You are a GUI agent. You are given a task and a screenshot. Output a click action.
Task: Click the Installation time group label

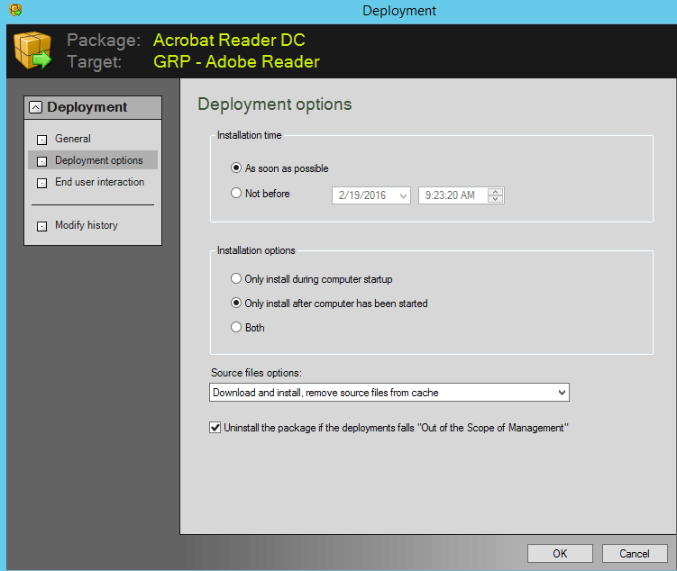[249, 135]
